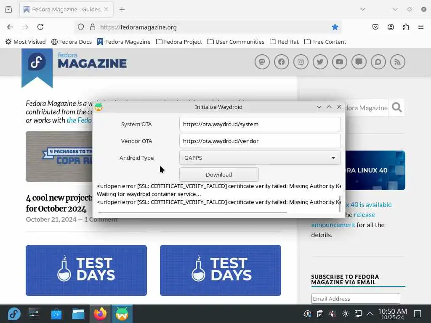Open the Twitter social icon

(320, 62)
